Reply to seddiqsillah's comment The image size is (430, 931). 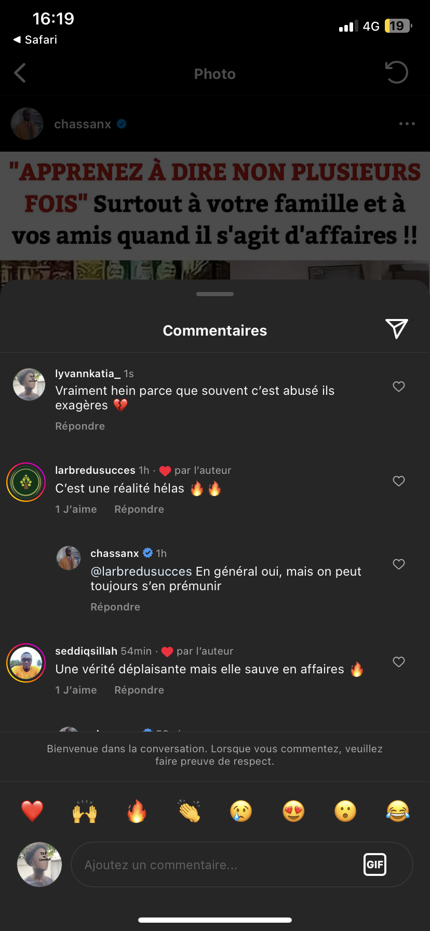pyautogui.click(x=139, y=690)
